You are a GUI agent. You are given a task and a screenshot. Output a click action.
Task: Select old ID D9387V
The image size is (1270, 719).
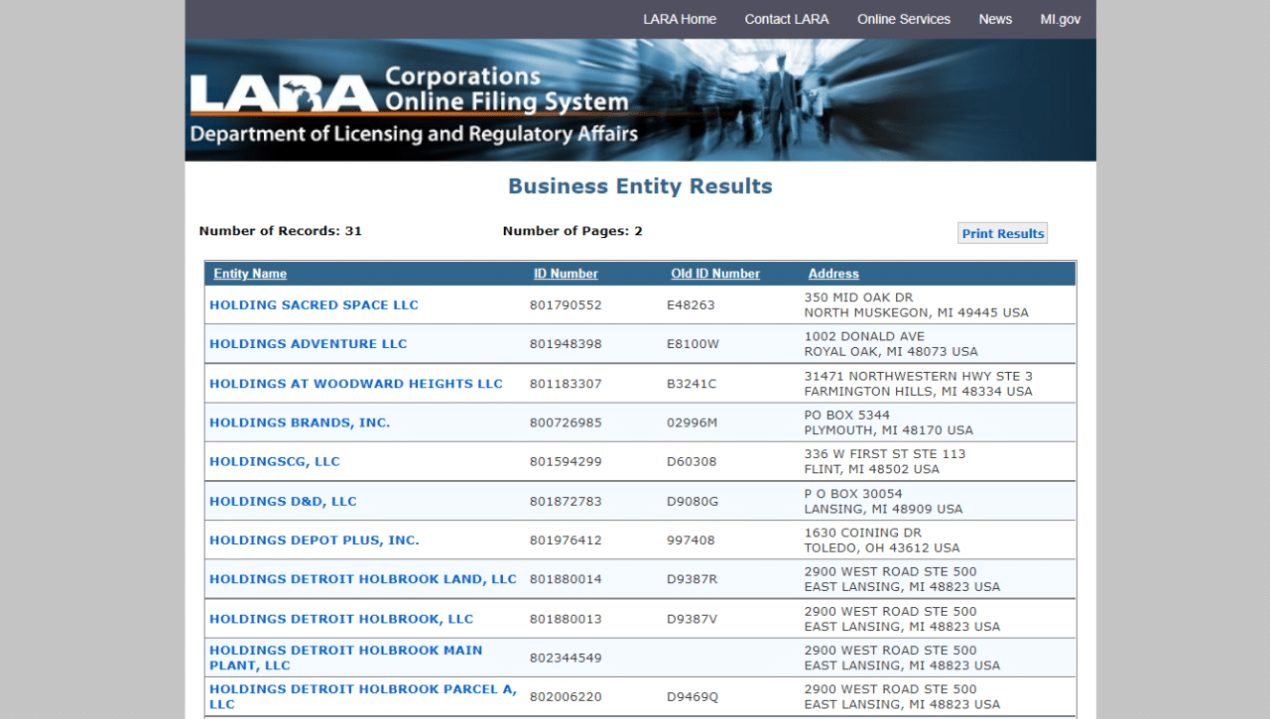click(x=692, y=619)
